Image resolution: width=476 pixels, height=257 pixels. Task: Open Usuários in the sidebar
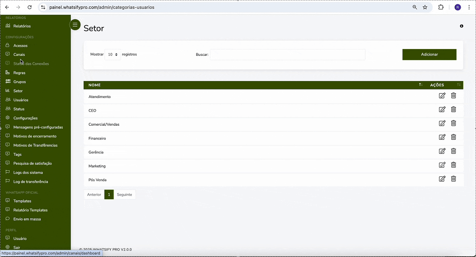21,100
